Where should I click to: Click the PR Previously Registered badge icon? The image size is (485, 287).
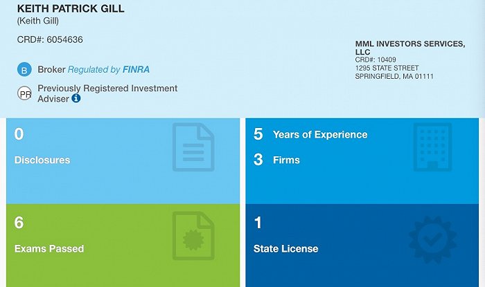tap(24, 93)
